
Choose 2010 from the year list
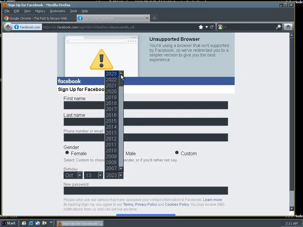[x=112, y=150]
